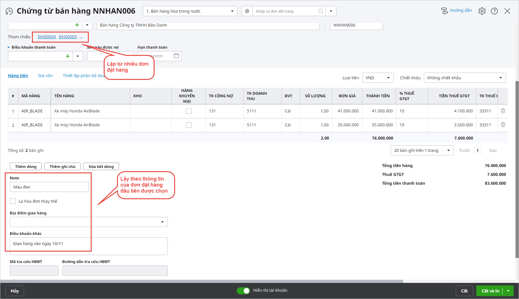Tick the Là hóa đơn thay thế checkbox
This screenshot has width=519, height=299.
13,201
